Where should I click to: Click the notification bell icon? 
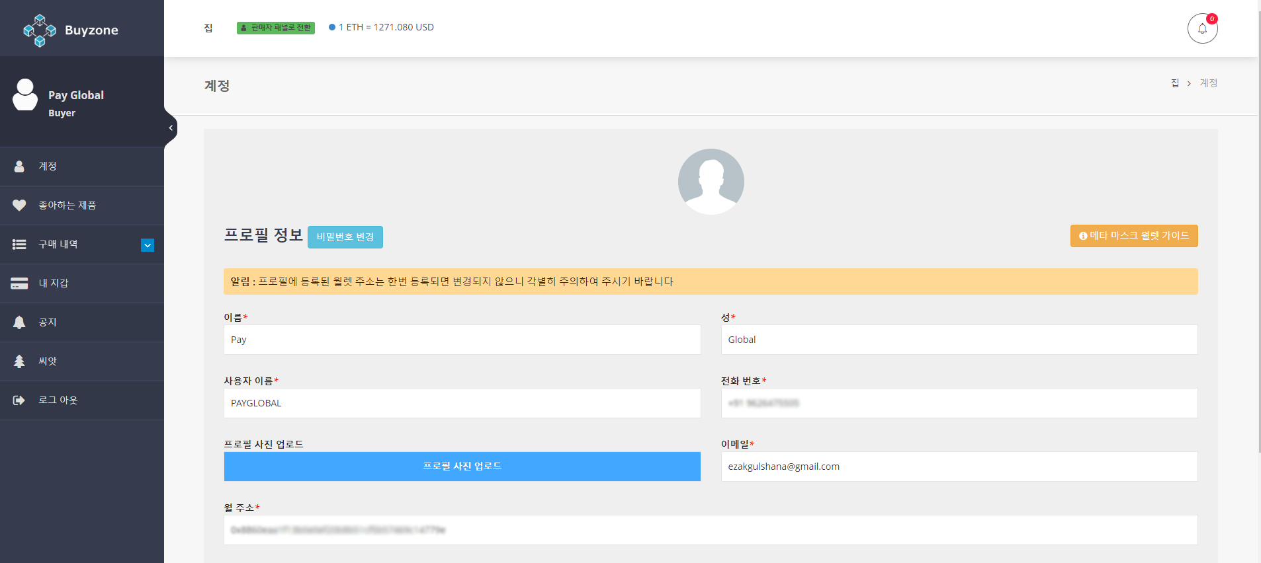coord(1202,28)
